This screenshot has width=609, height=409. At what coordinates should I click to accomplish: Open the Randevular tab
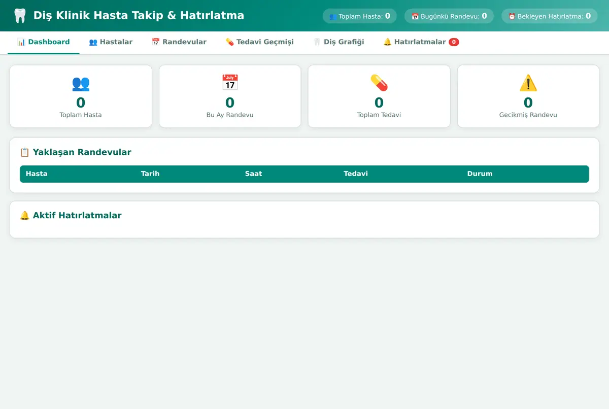pyautogui.click(x=179, y=42)
